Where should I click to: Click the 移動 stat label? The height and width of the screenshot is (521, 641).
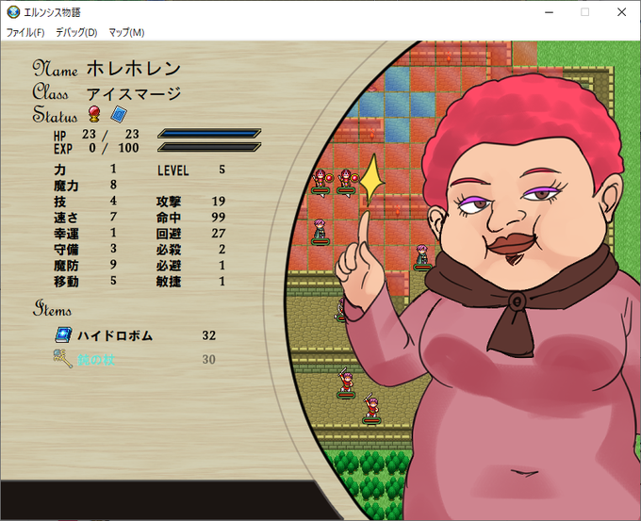click(66, 282)
